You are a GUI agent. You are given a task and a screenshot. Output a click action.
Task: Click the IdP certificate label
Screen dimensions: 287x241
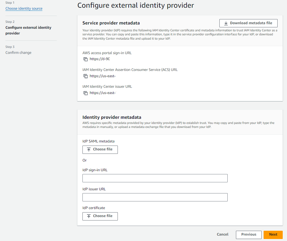pos(94,208)
